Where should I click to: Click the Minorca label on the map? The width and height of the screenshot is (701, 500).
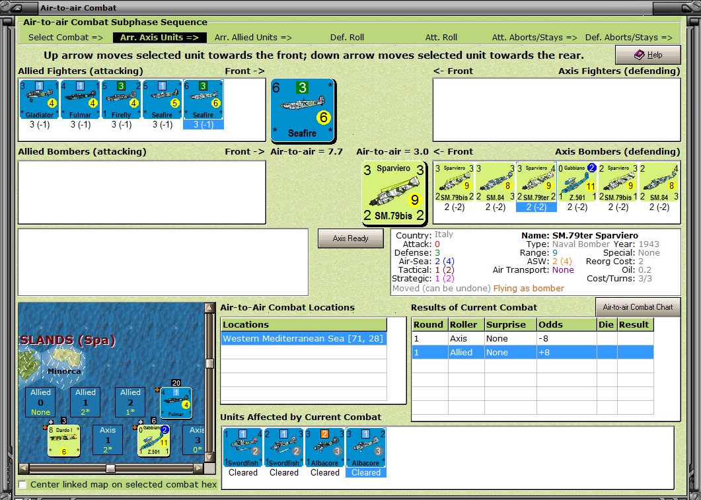[x=64, y=371]
